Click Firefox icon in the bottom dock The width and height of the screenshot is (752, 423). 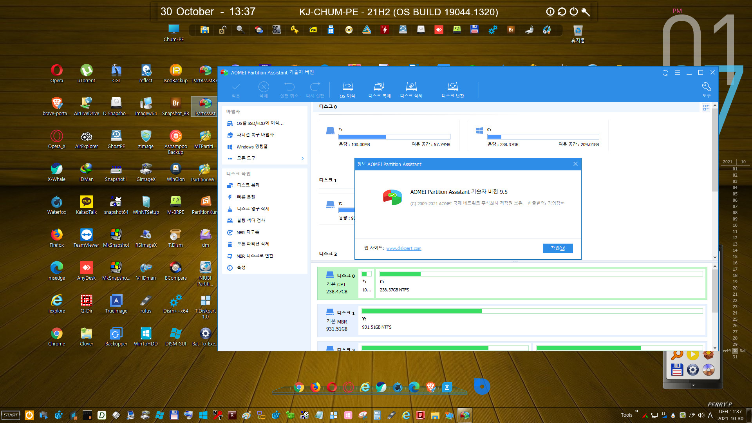[315, 387]
